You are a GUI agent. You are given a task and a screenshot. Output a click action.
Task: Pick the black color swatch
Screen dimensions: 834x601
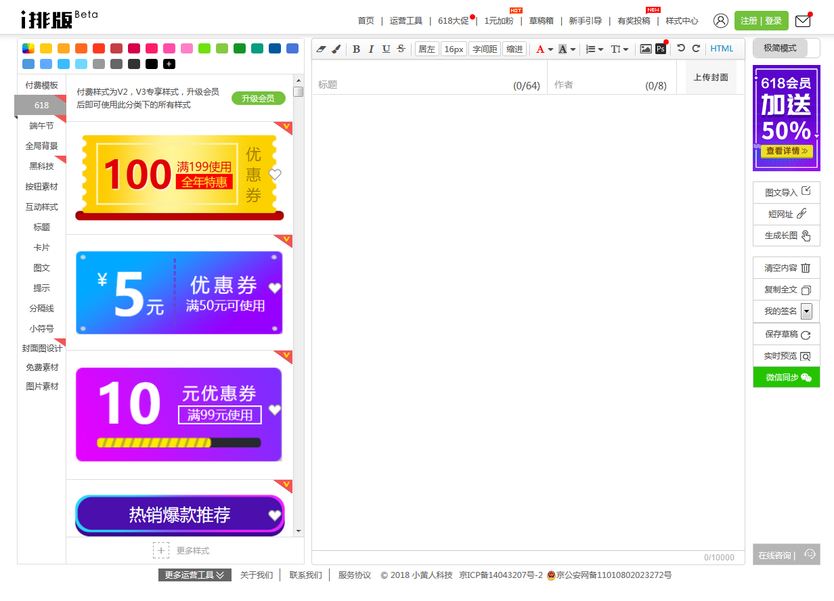(152, 64)
